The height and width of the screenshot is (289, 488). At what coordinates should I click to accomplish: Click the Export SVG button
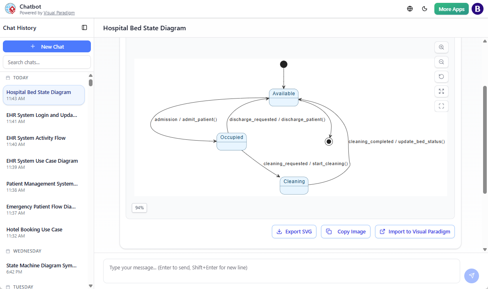[294, 231]
